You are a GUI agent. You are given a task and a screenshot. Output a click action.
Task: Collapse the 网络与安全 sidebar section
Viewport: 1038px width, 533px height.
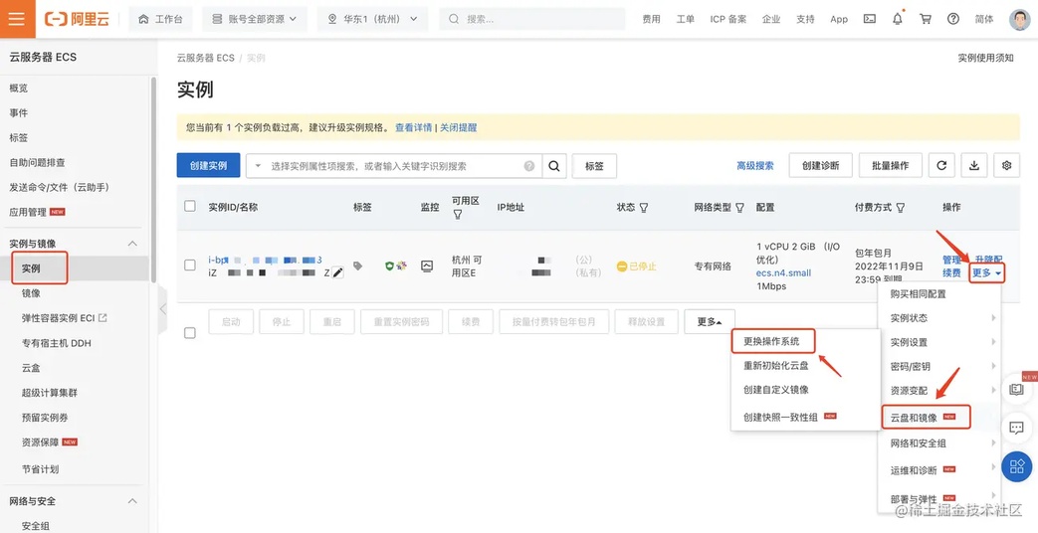click(x=132, y=501)
